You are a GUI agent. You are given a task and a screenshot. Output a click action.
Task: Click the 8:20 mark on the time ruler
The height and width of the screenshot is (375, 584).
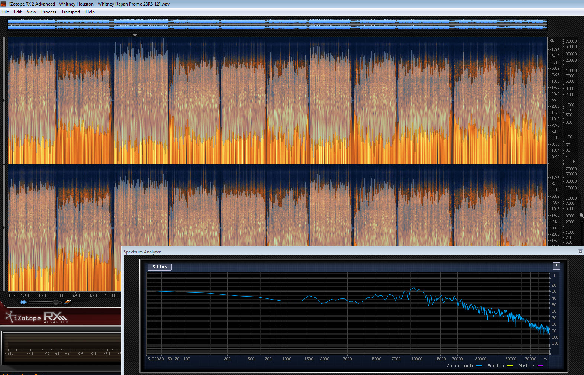click(93, 295)
